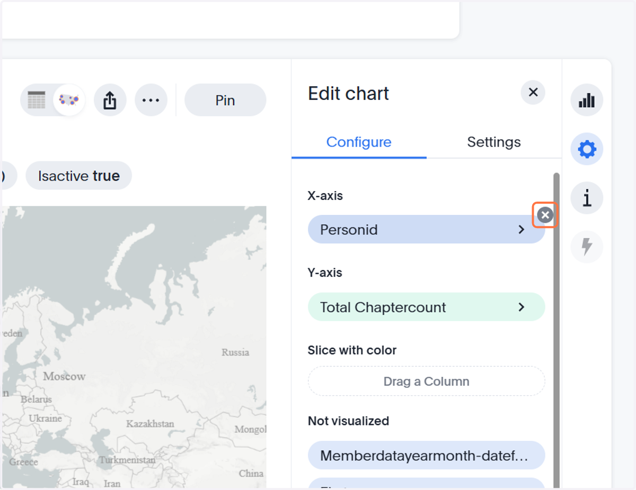
Task: Click the Turkmenistan label on map
Action: click(x=127, y=460)
